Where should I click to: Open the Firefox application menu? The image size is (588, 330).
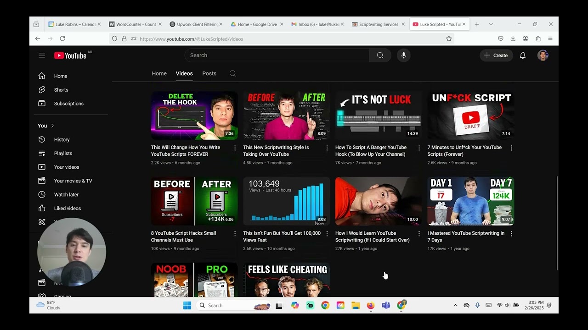[550, 39]
